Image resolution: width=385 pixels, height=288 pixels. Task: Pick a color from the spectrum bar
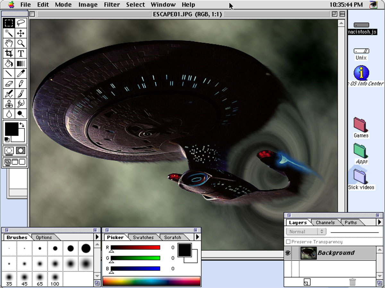(151, 281)
